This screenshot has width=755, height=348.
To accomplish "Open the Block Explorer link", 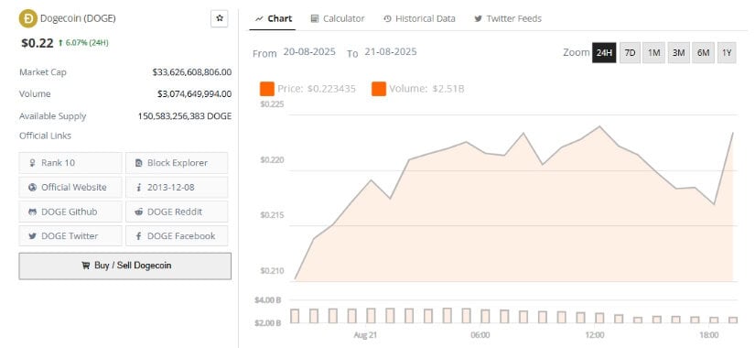I will click(x=177, y=163).
